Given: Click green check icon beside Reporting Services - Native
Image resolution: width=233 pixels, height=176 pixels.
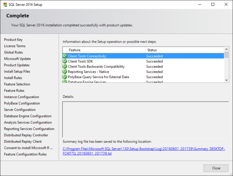Looking at the screenshot, I should point(65,71).
